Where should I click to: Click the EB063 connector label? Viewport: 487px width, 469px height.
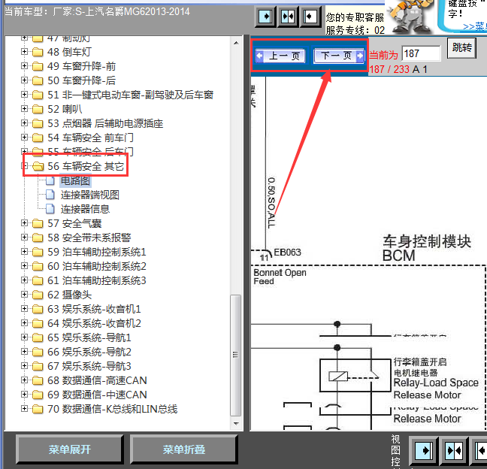(x=287, y=253)
